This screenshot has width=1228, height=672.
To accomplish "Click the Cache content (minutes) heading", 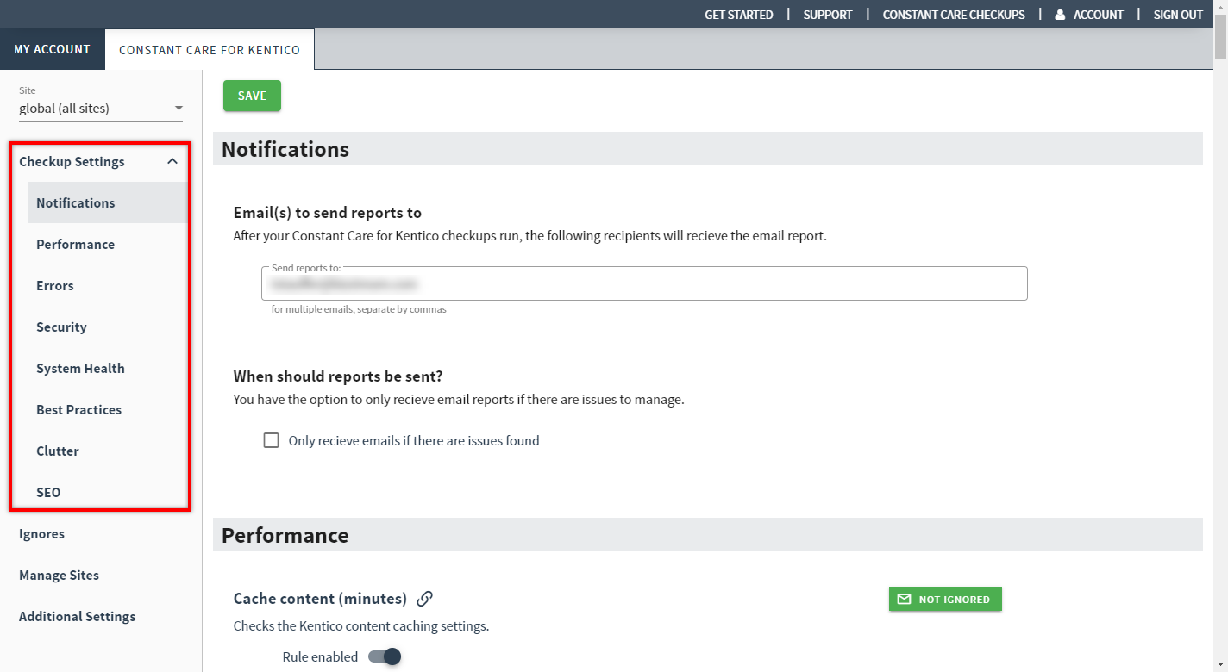I will [x=320, y=599].
